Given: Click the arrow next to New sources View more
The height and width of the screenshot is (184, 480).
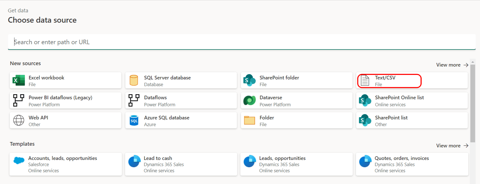Looking at the screenshot, I should click(466, 65).
